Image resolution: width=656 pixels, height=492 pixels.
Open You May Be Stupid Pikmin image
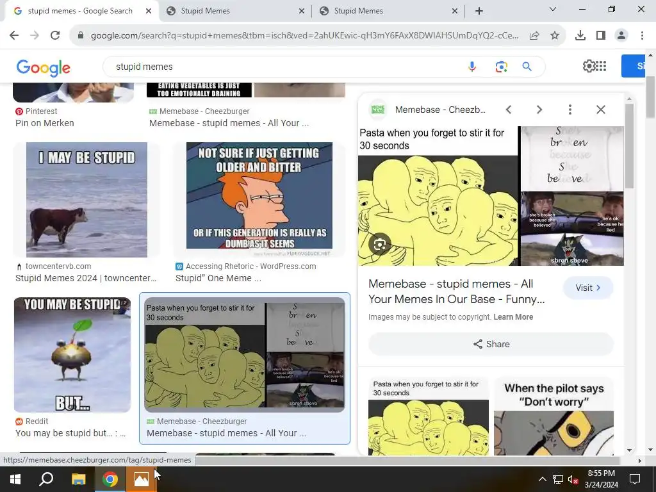tap(72, 355)
